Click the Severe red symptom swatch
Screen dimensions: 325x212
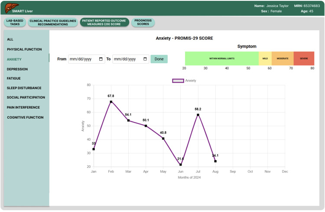304,58
